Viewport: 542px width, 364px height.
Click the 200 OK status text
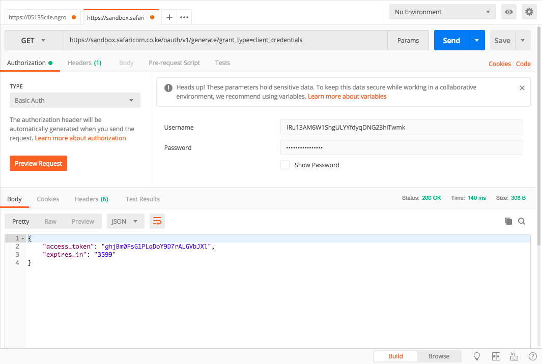coord(432,198)
